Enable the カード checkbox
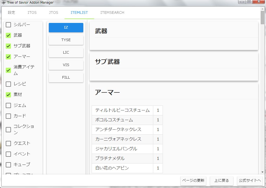The image size is (266, 188). [8, 116]
